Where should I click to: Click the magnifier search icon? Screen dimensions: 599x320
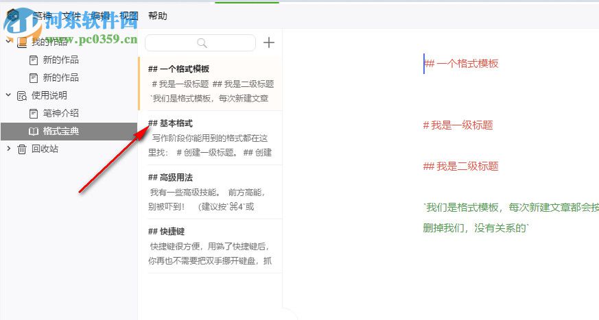[x=202, y=43]
